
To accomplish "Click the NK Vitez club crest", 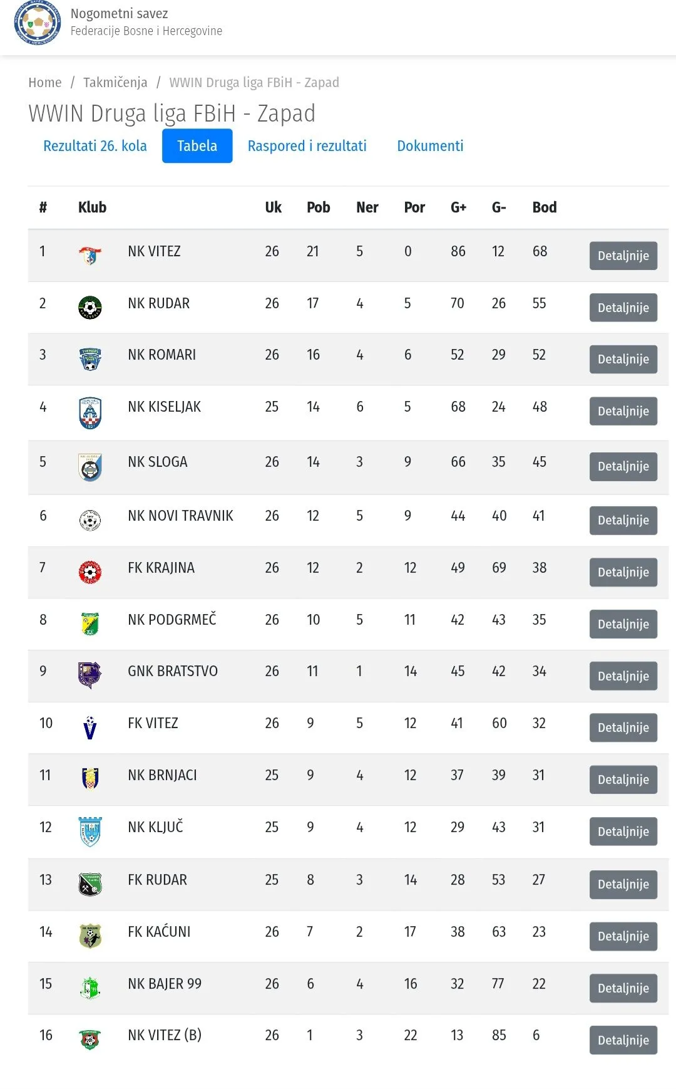I will tap(90, 256).
